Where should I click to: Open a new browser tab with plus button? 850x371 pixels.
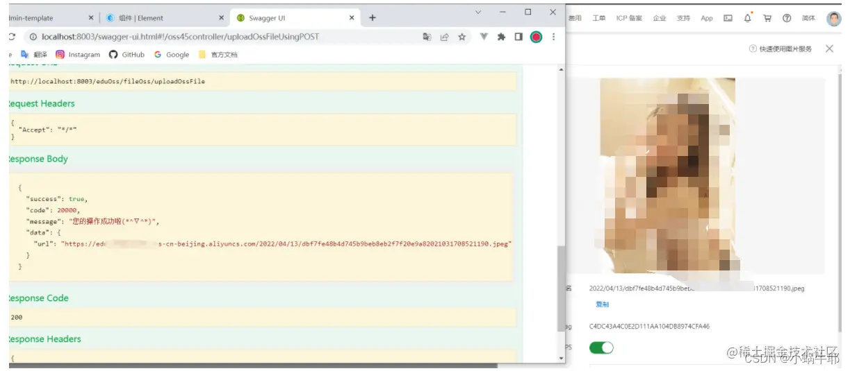coord(373,18)
